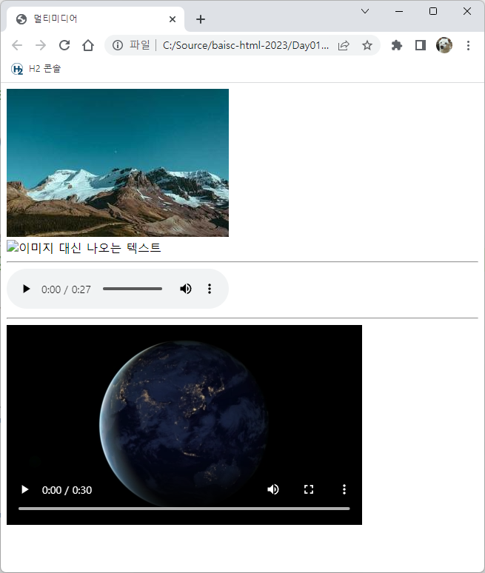Click the earth video frame

click(184, 425)
